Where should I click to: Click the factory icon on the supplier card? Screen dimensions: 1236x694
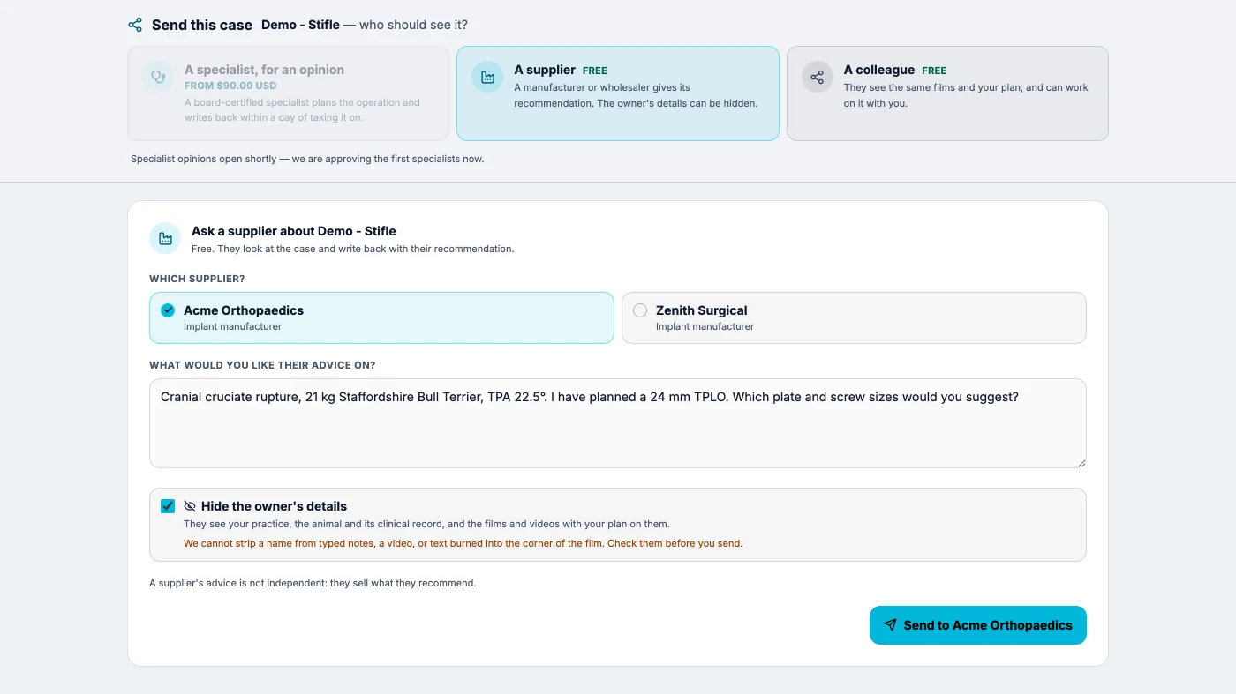tap(487, 77)
